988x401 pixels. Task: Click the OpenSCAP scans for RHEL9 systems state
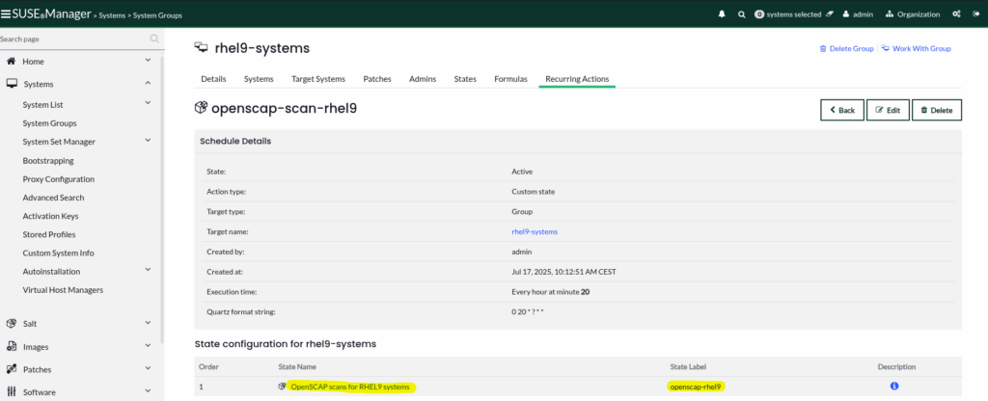pyautogui.click(x=349, y=387)
